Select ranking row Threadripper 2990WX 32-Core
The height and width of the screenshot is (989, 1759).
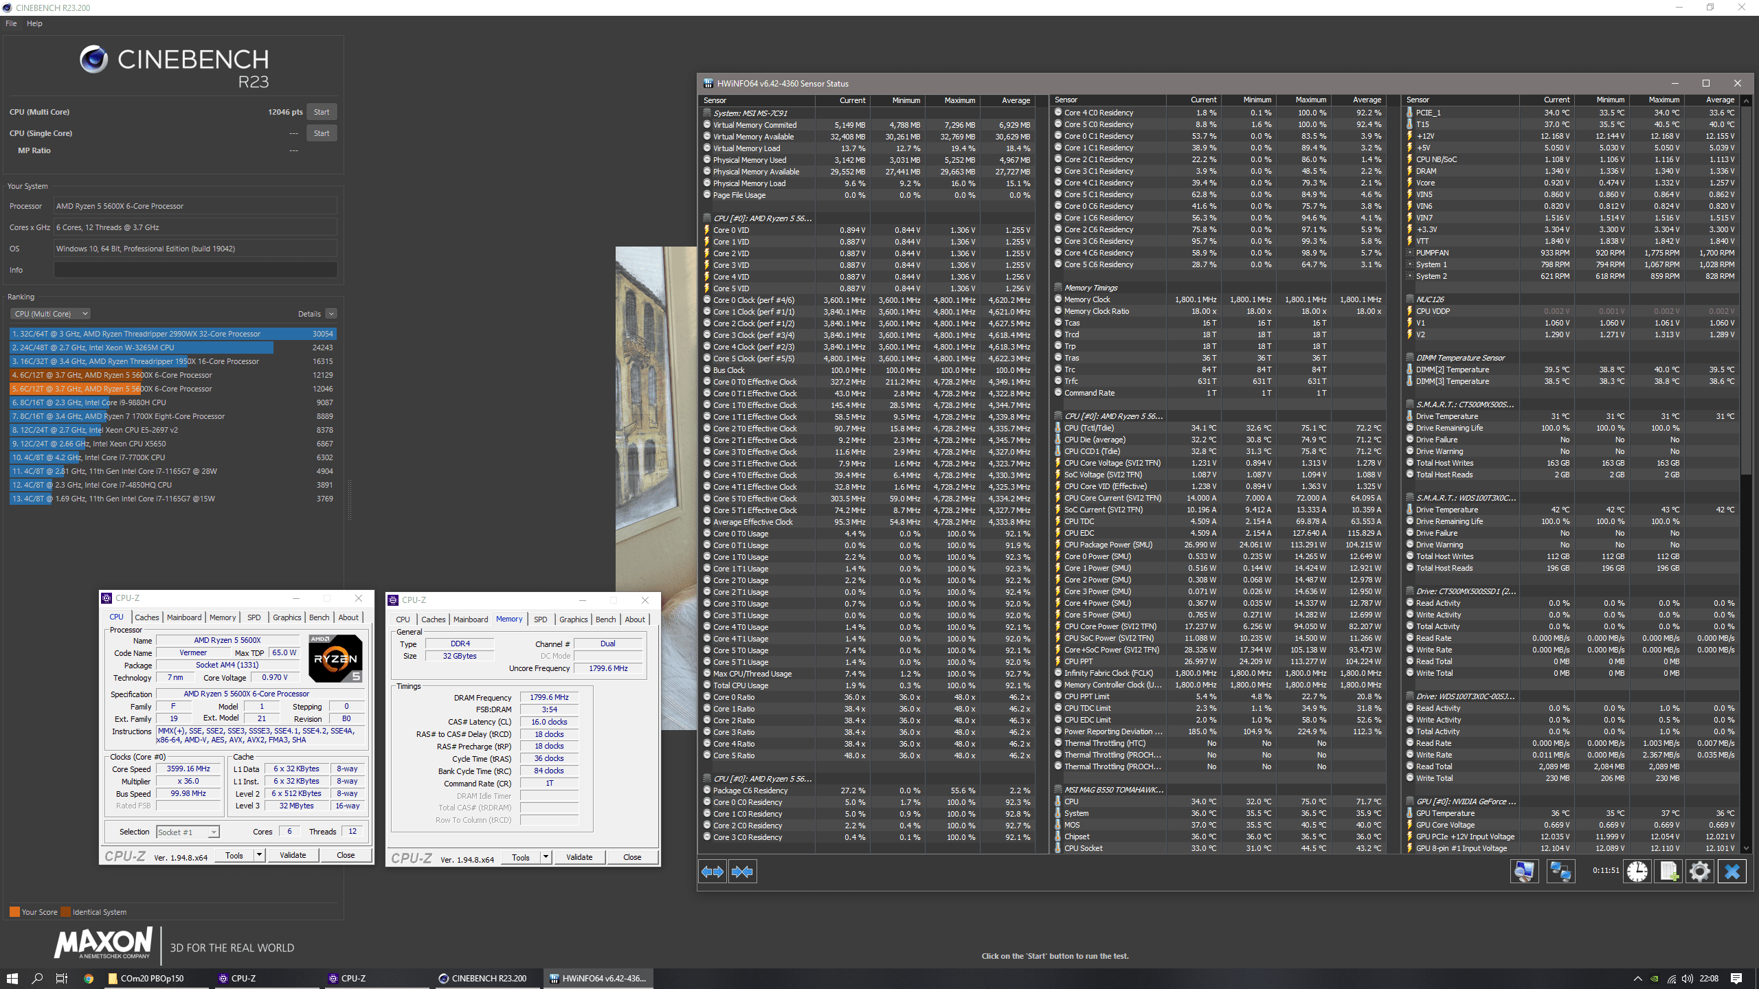(172, 334)
